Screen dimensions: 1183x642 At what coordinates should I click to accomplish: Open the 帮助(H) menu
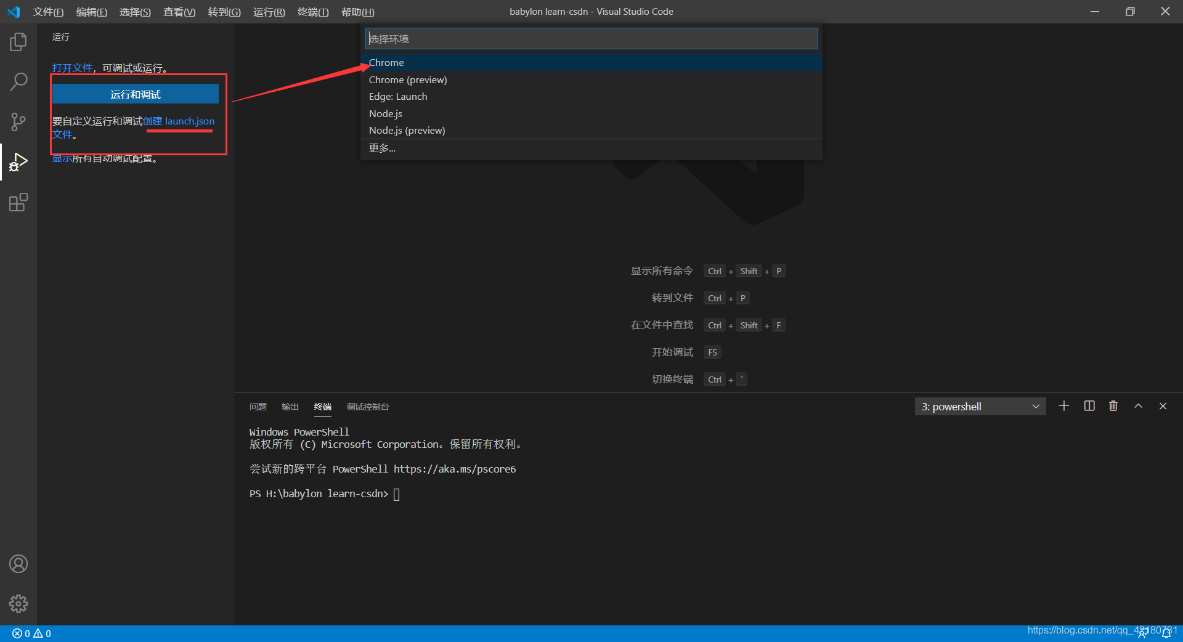[x=358, y=12]
